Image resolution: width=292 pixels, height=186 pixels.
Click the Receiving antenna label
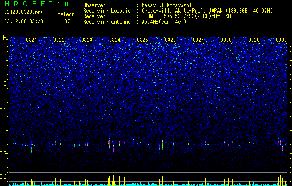[x=107, y=22]
